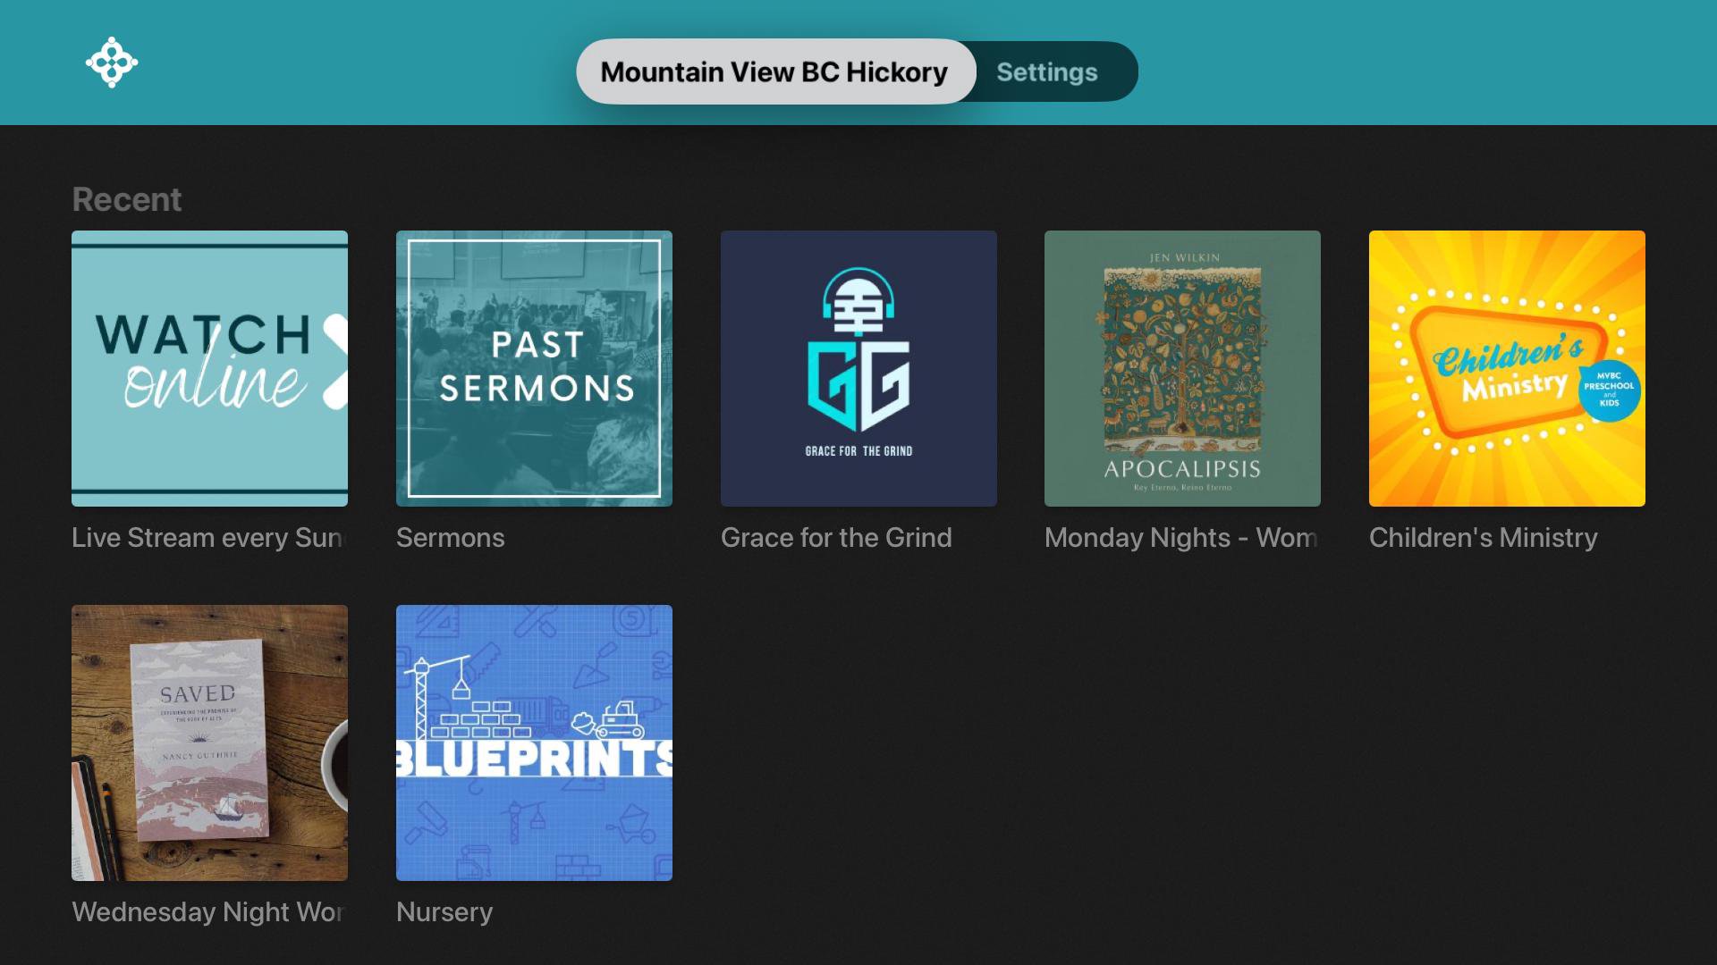This screenshot has width=1717, height=965.
Task: Choose the Grace for the Grind label
Action: click(836, 538)
